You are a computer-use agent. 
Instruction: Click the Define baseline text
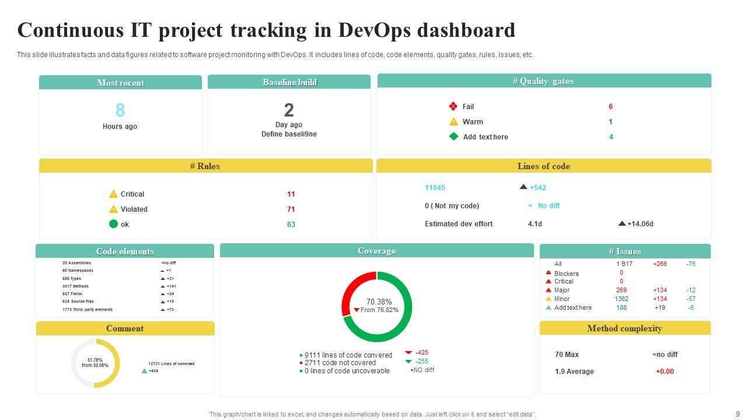point(289,134)
